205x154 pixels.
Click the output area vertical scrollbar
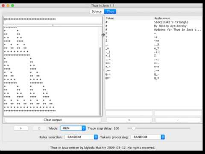pos(100,81)
